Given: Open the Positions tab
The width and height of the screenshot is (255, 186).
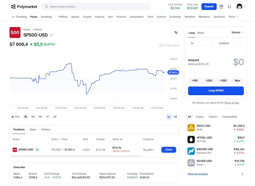Looking at the screenshot, I should tap(19, 129).
